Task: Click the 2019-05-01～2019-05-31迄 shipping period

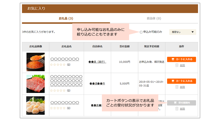Action: tap(151, 84)
